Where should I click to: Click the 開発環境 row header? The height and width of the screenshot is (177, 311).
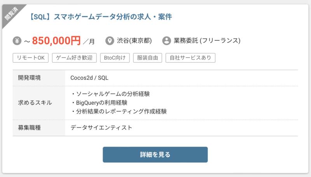coord(30,78)
